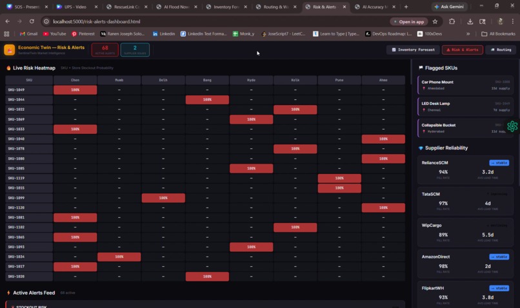
Task: Open the Routing nav button
Action: point(501,50)
